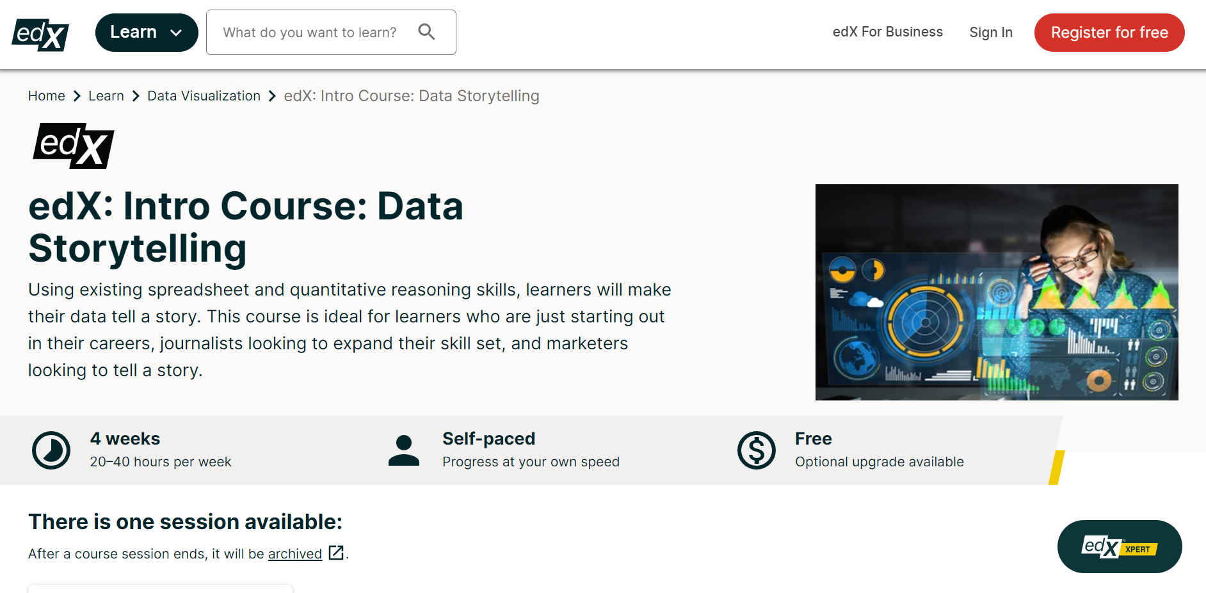This screenshot has height=593, width=1206.
Task: Expand the Learn menu chevron
Action: 177,32
